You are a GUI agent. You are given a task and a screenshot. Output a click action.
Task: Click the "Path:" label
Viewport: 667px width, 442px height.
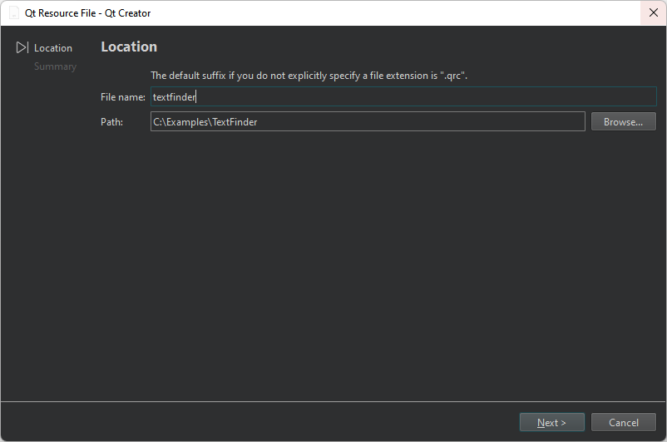tap(112, 122)
